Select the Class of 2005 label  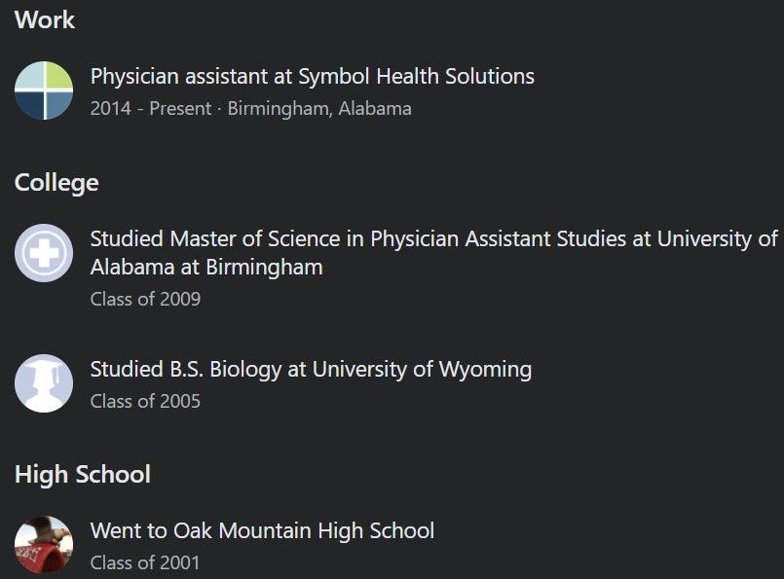(145, 401)
